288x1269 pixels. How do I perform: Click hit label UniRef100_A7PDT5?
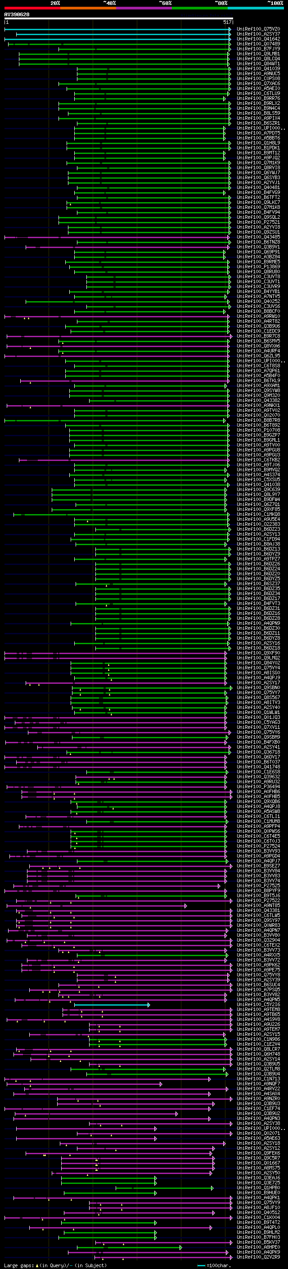(258, 133)
